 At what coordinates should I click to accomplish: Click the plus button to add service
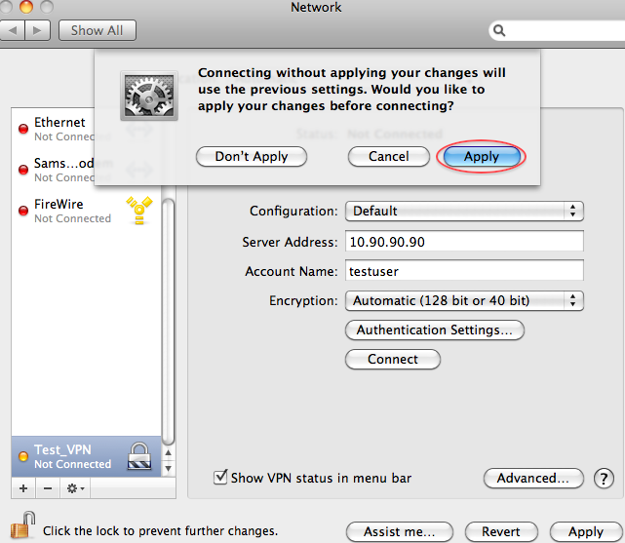pyautogui.click(x=23, y=487)
